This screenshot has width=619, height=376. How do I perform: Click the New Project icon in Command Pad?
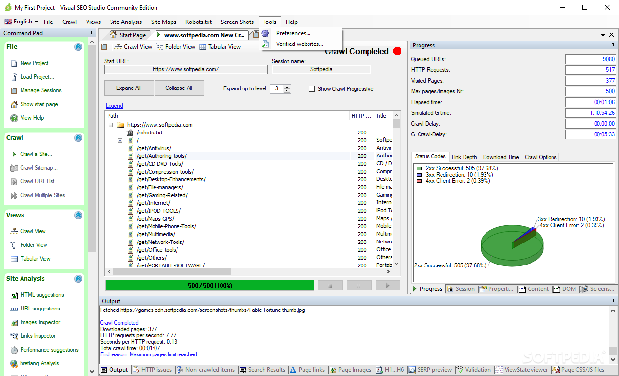(x=14, y=63)
